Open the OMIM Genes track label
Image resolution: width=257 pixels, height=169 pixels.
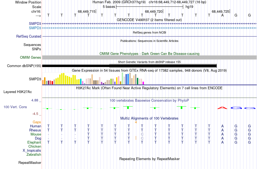click(31, 58)
